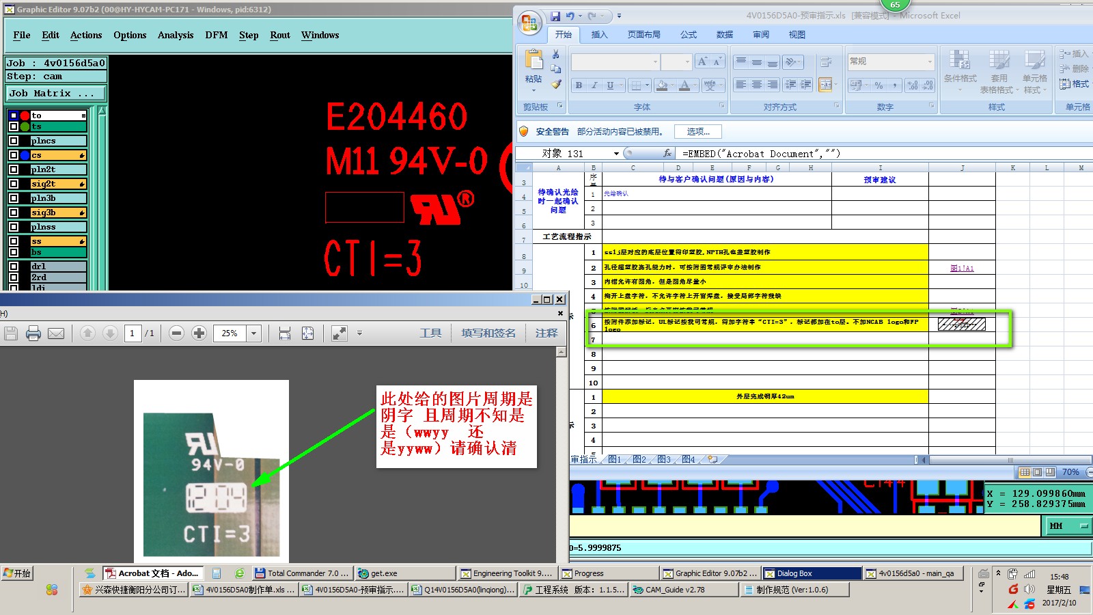
Task: Open the Analysis menu in Graphic Editor
Action: [x=176, y=35]
